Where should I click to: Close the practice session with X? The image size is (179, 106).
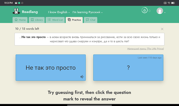pyautogui.click(x=162, y=29)
